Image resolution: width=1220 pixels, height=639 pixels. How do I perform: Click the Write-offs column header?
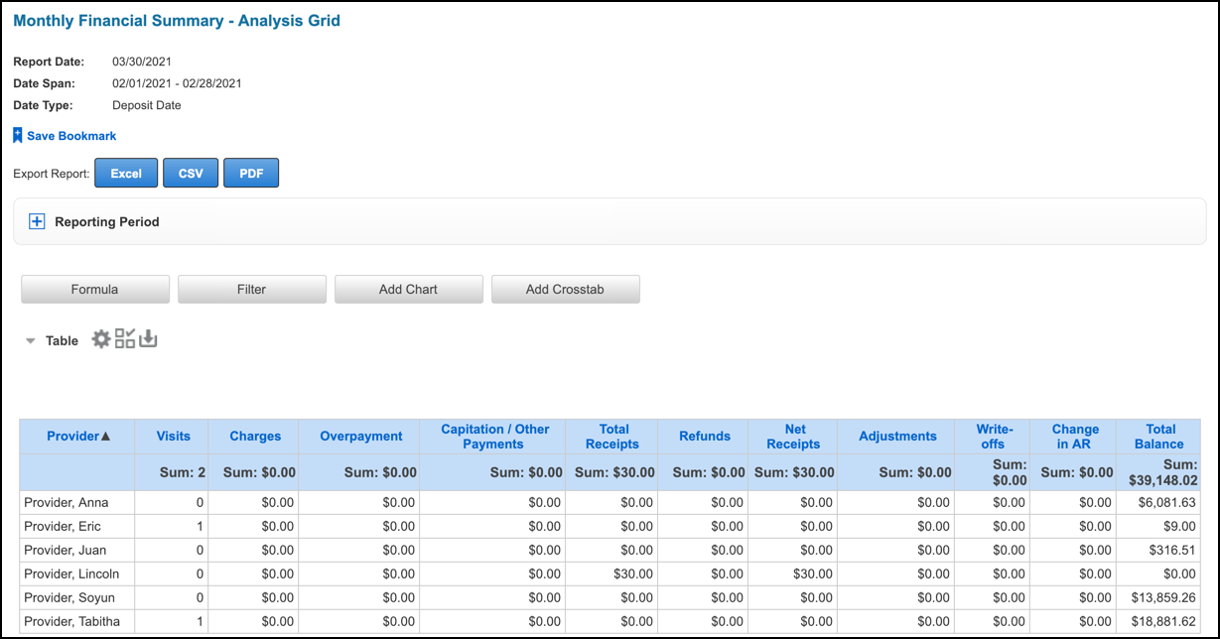pos(994,437)
